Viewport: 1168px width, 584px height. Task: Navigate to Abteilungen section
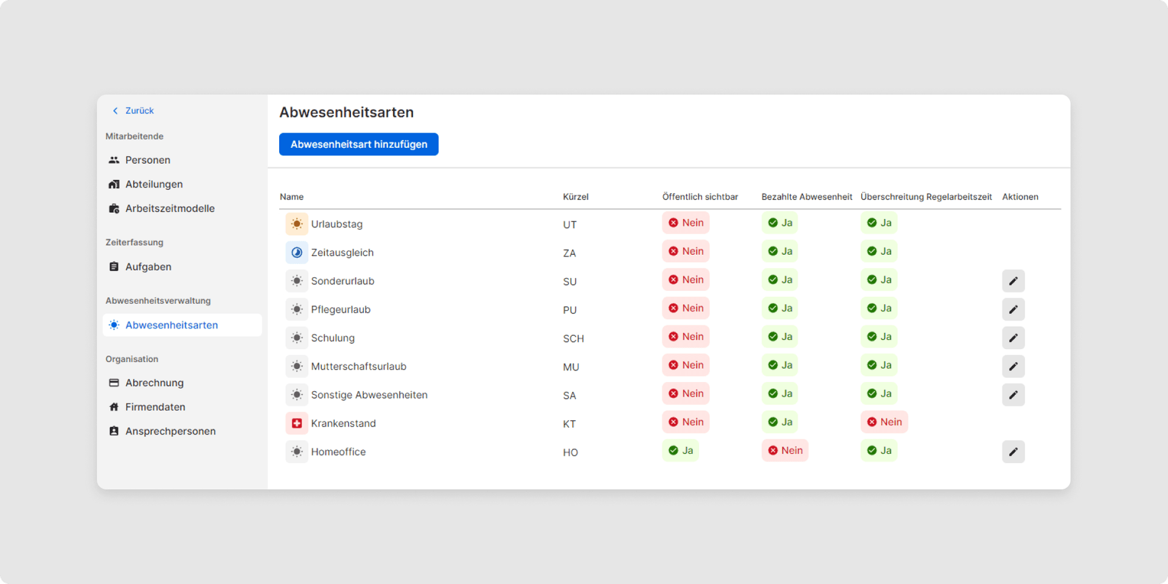click(x=154, y=184)
